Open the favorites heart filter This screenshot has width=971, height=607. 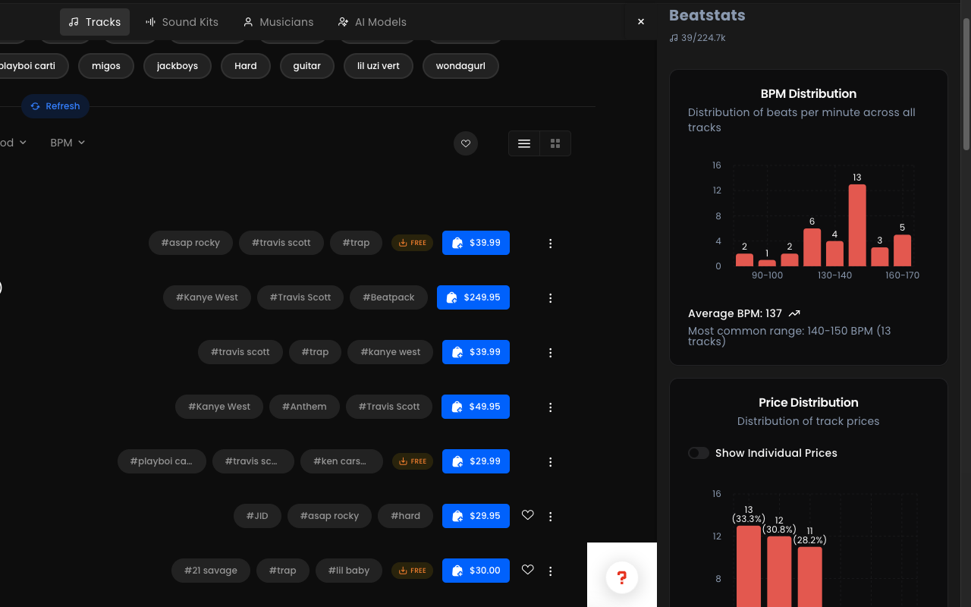pos(465,143)
